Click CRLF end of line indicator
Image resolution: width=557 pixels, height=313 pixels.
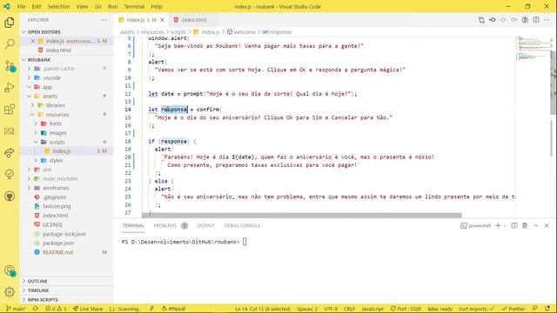pyautogui.click(x=350, y=309)
